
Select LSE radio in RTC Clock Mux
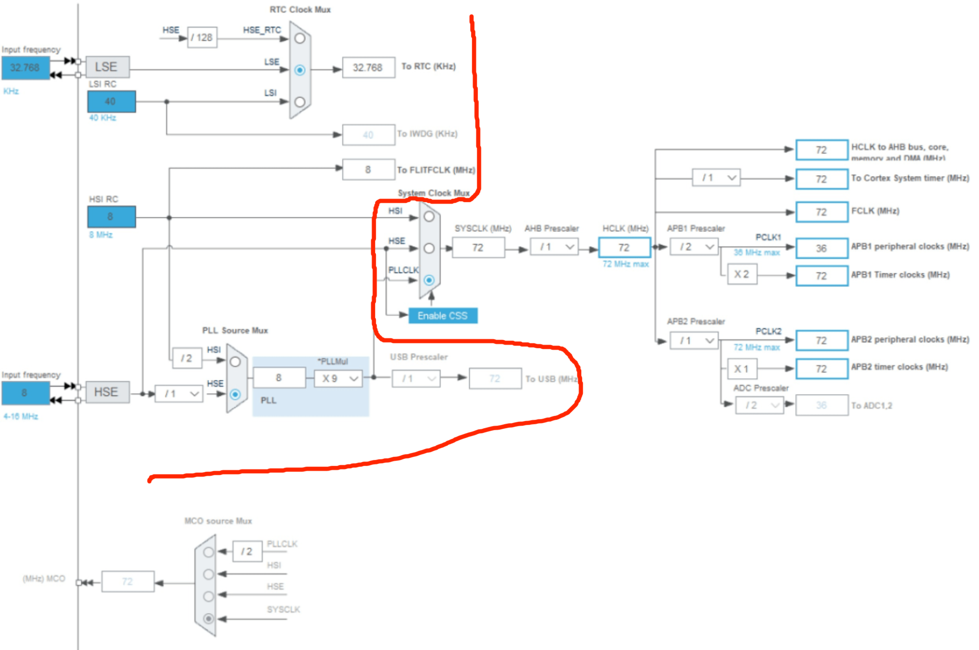coord(299,70)
